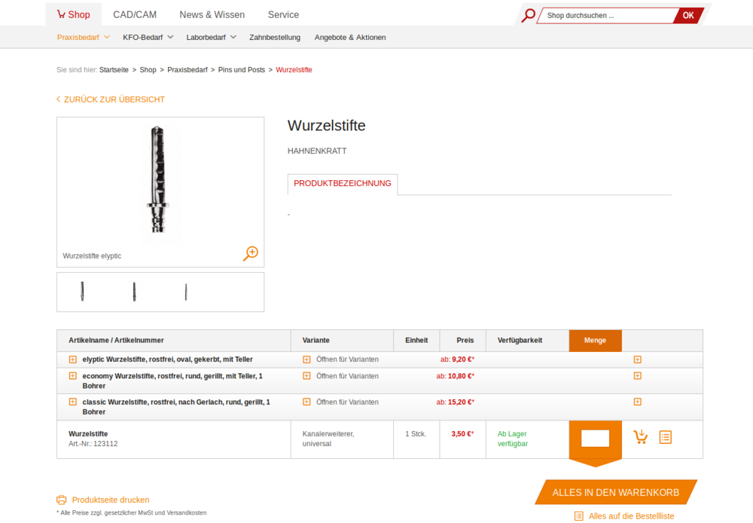The height and width of the screenshot is (523, 753).
Task: Expand the elyptic Wurzelstifte row
Action: tap(73, 359)
